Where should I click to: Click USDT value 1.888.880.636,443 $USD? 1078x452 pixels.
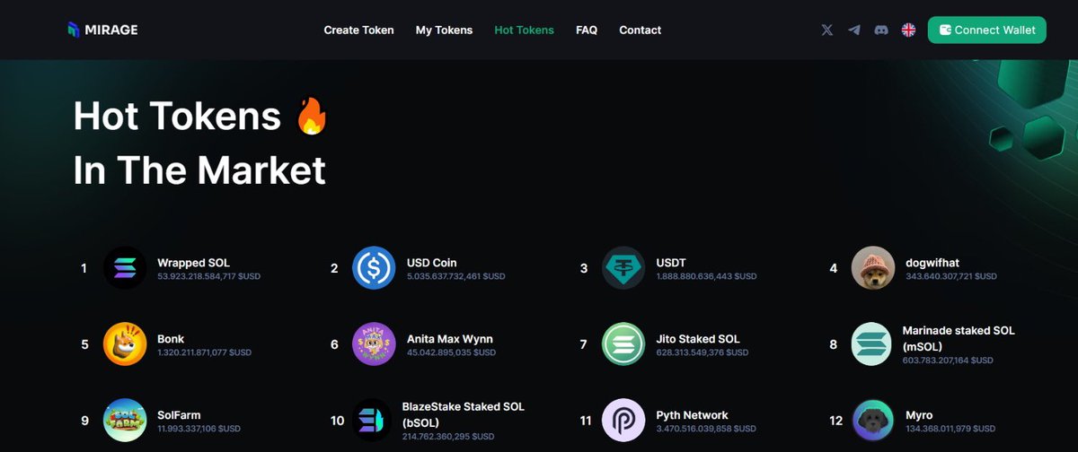point(706,276)
